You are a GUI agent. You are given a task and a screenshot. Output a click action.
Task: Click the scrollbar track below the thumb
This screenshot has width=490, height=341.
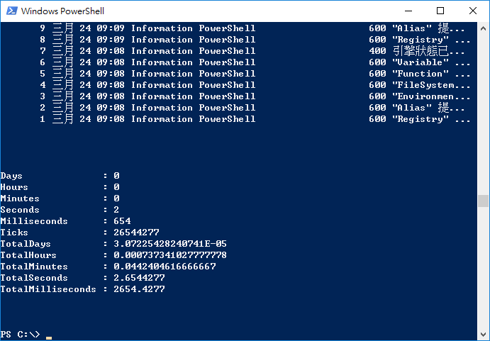point(483,268)
